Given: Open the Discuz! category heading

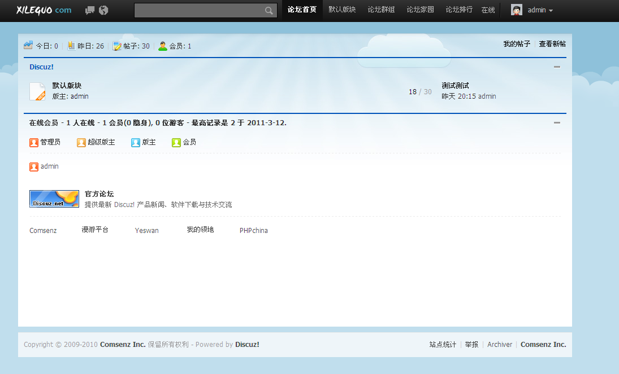Looking at the screenshot, I should click(x=41, y=67).
